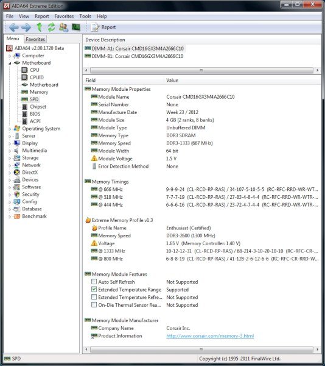The height and width of the screenshot is (366, 325).
Task: Open the corsair.com product information link
Action: coord(210,336)
